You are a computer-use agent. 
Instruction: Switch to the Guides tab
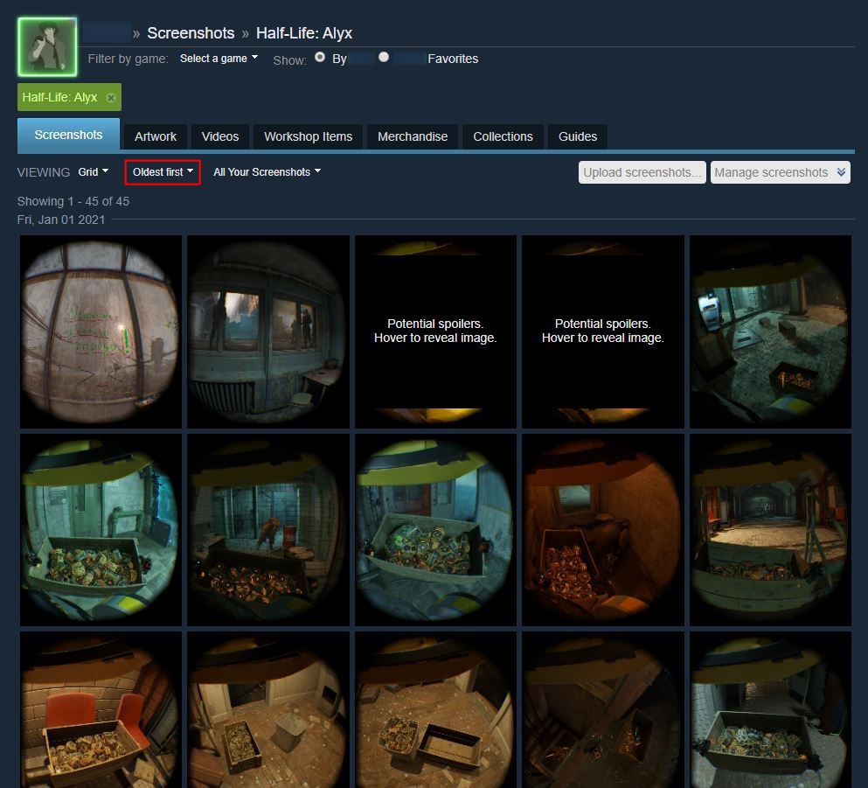578,136
